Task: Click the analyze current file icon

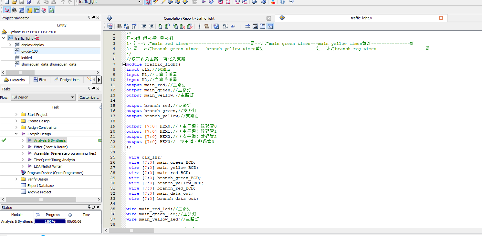Action: pyautogui.click(x=216, y=26)
